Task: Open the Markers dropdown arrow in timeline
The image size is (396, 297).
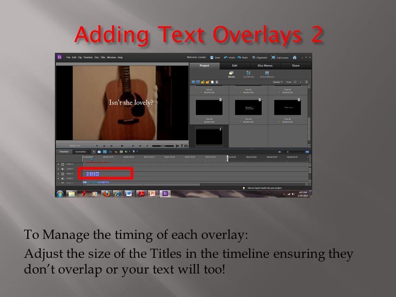Action: click(137, 151)
